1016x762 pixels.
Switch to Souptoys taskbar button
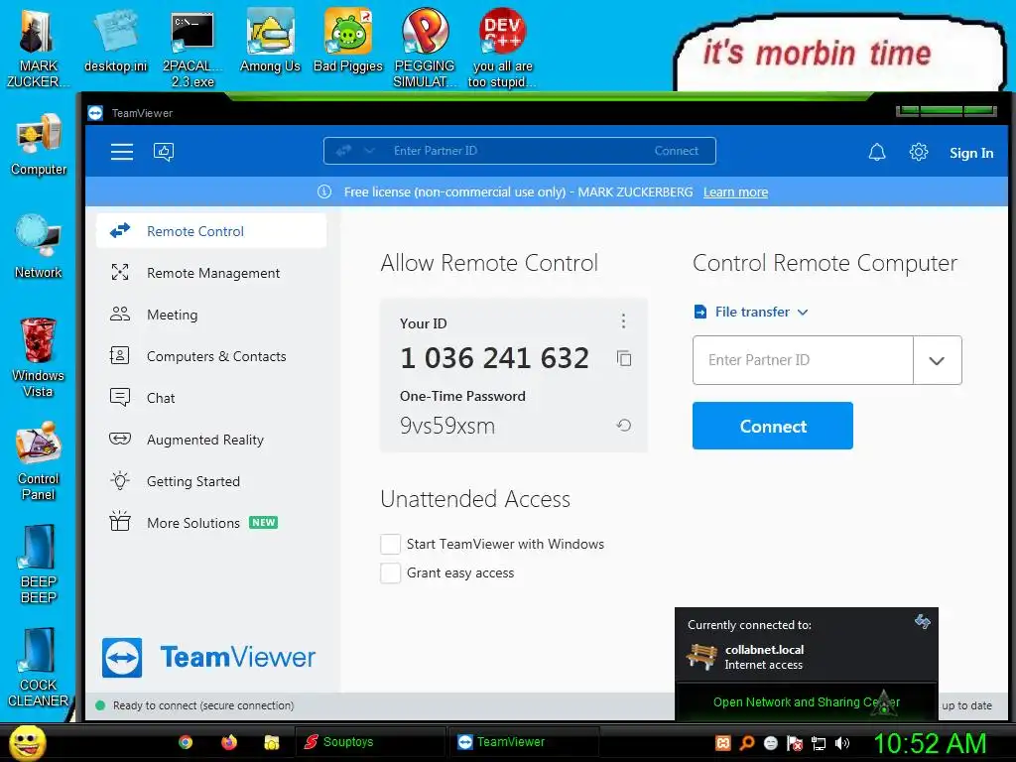370,742
